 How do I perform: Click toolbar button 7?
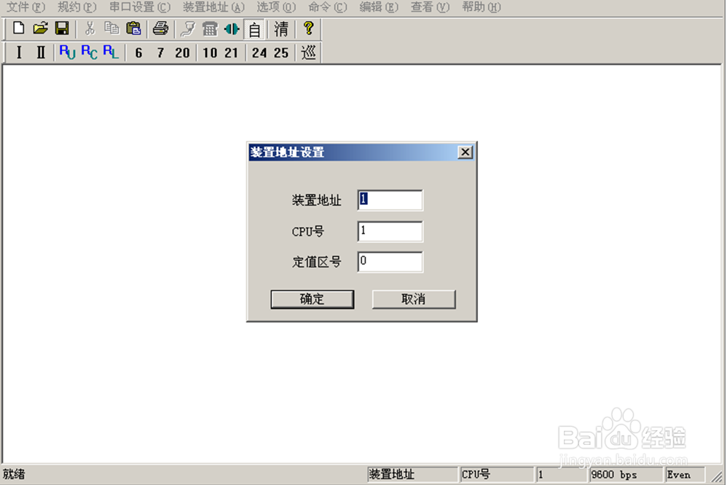pyautogui.click(x=160, y=53)
